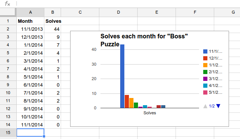Click the blue 11/1 legend swatch
The width and height of the screenshot is (240, 139).
(x=205, y=51)
